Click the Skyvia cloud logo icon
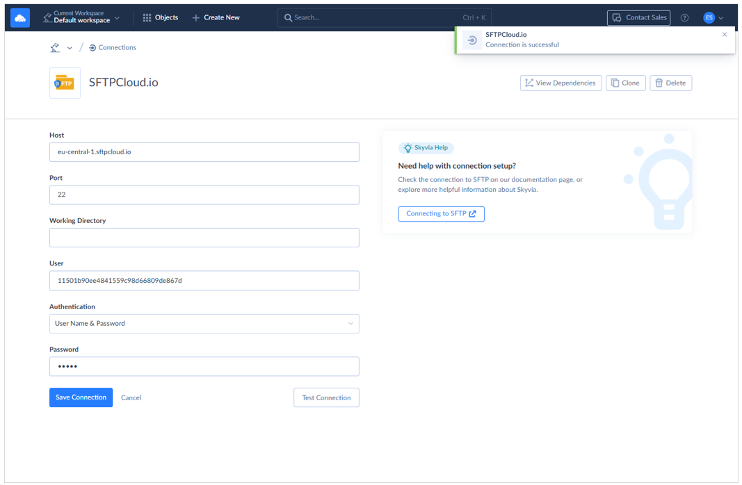Screen dimensions: 742x485 (x=20, y=18)
